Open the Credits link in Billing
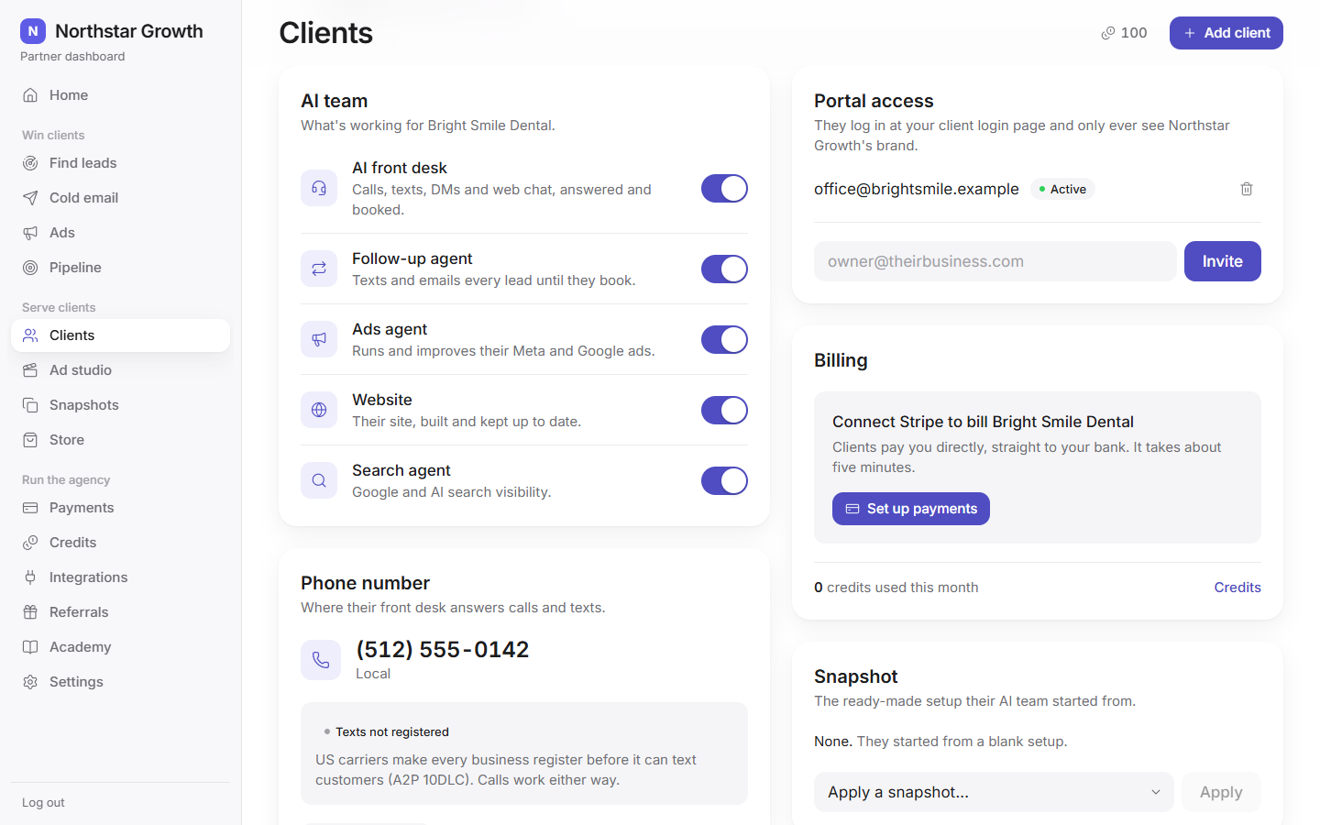1320x825 pixels. 1237,588
